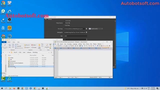This screenshot has width=160, height=90.
Task: Open Settings menu in dark bot window
Action: coord(50,19)
